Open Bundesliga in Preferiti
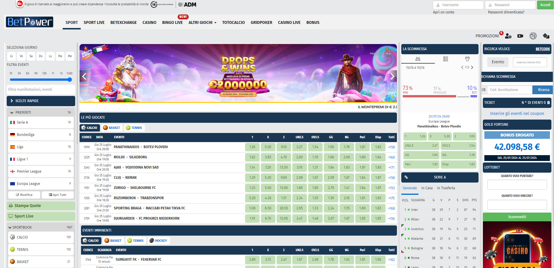This screenshot has width=554, height=268. [41, 135]
